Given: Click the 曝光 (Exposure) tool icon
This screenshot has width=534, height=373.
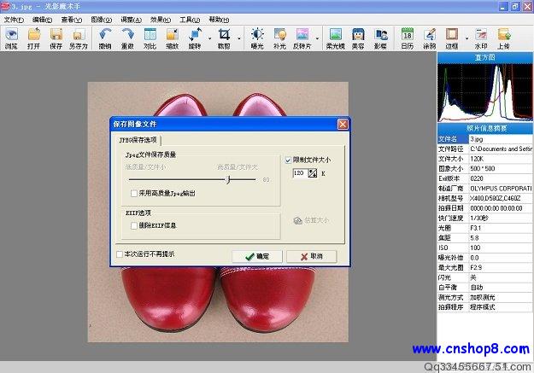Looking at the screenshot, I should click(x=257, y=38).
